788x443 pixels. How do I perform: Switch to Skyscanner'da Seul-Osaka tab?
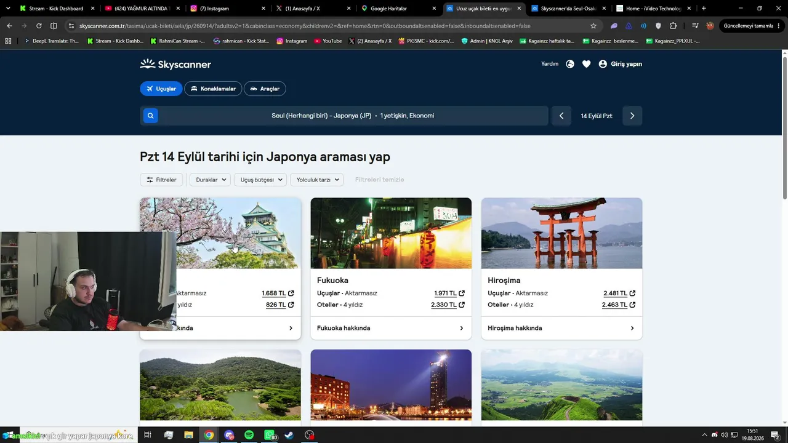[x=569, y=9]
